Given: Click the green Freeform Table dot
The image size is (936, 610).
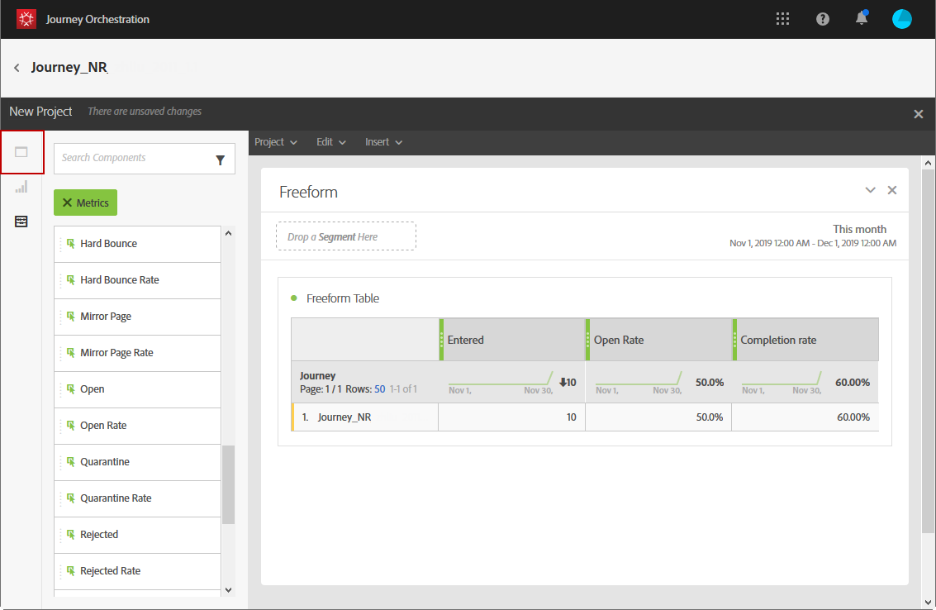Looking at the screenshot, I should [x=294, y=298].
